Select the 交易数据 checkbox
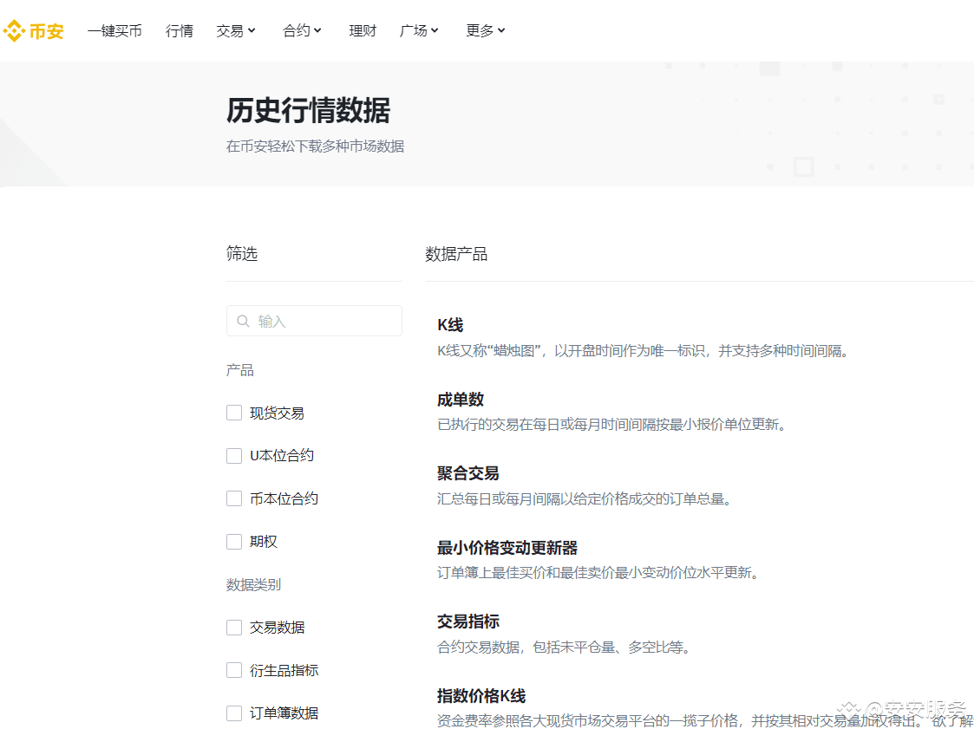The width and height of the screenshot is (974, 729). (x=234, y=628)
